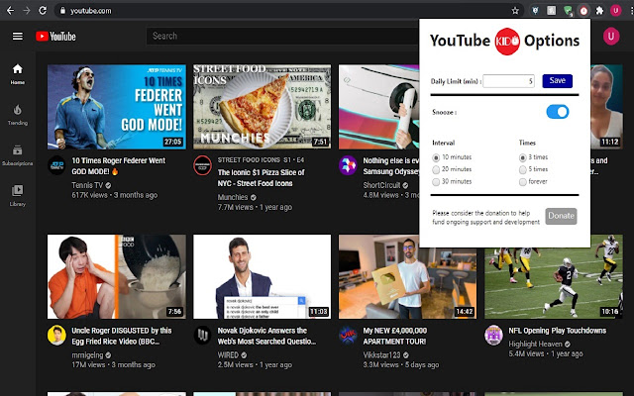Image resolution: width=634 pixels, height=396 pixels.
Task: Toggle the Snooze switch
Action: pyautogui.click(x=558, y=112)
